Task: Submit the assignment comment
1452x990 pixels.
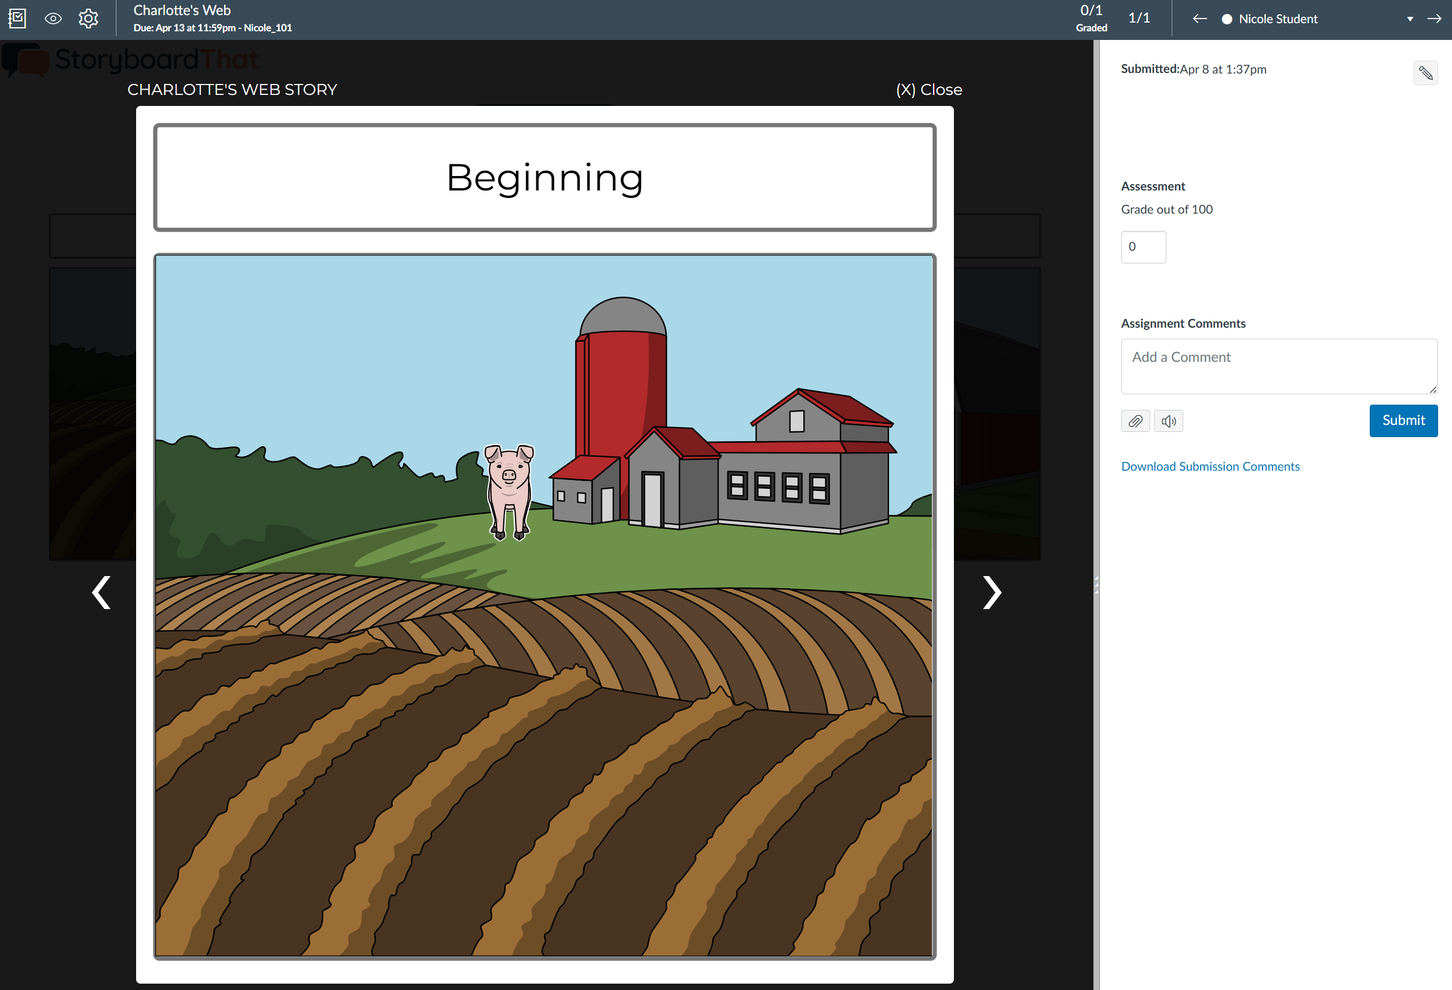Action: pyautogui.click(x=1403, y=420)
